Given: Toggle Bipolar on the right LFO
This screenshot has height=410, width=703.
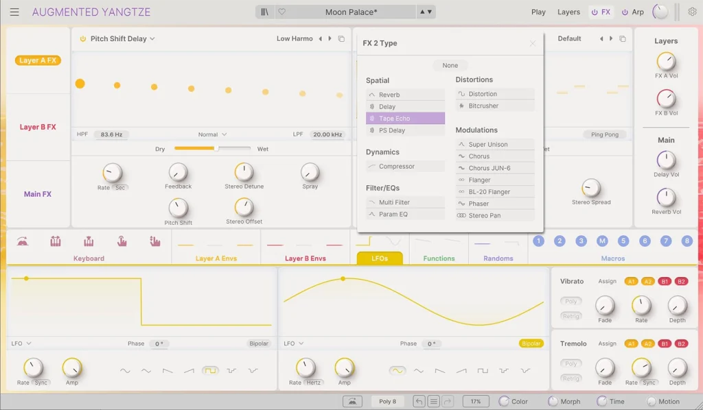Looking at the screenshot, I should (x=531, y=343).
